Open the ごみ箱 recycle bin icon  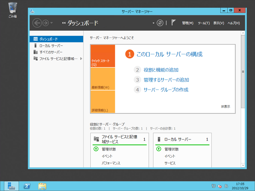pos(12,10)
